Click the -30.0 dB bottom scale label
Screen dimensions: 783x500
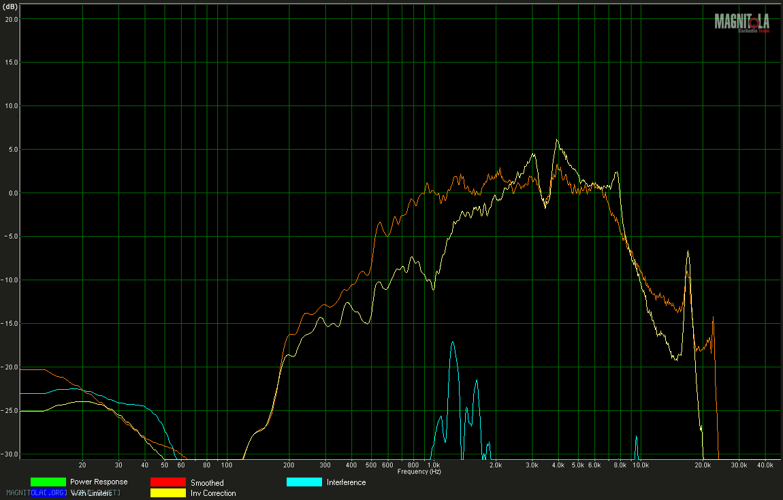tap(10, 454)
